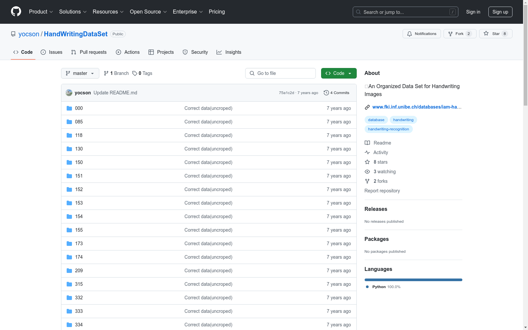Open the Security tab
The image size is (528, 330).
tap(195, 52)
